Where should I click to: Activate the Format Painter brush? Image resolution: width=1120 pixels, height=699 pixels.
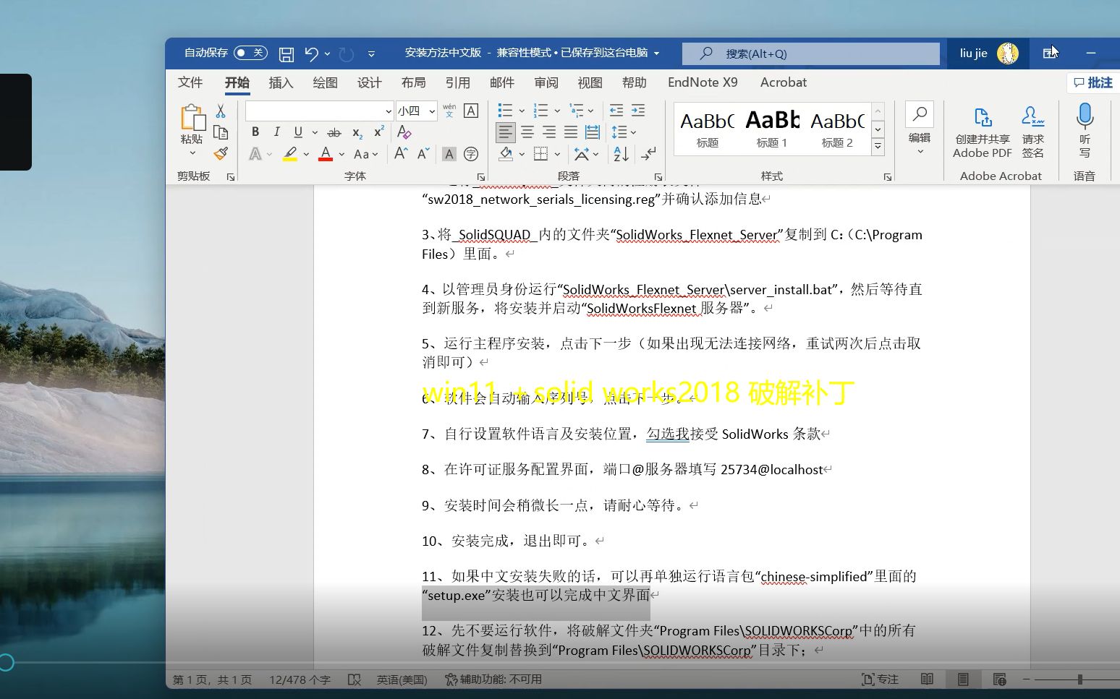coord(221,153)
